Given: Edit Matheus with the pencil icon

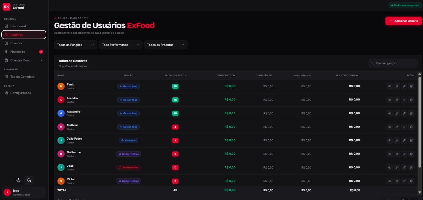Looking at the screenshot, I should pos(404,127).
